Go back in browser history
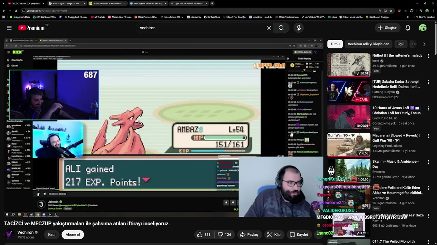The image size is (437, 245). pos(4,11)
